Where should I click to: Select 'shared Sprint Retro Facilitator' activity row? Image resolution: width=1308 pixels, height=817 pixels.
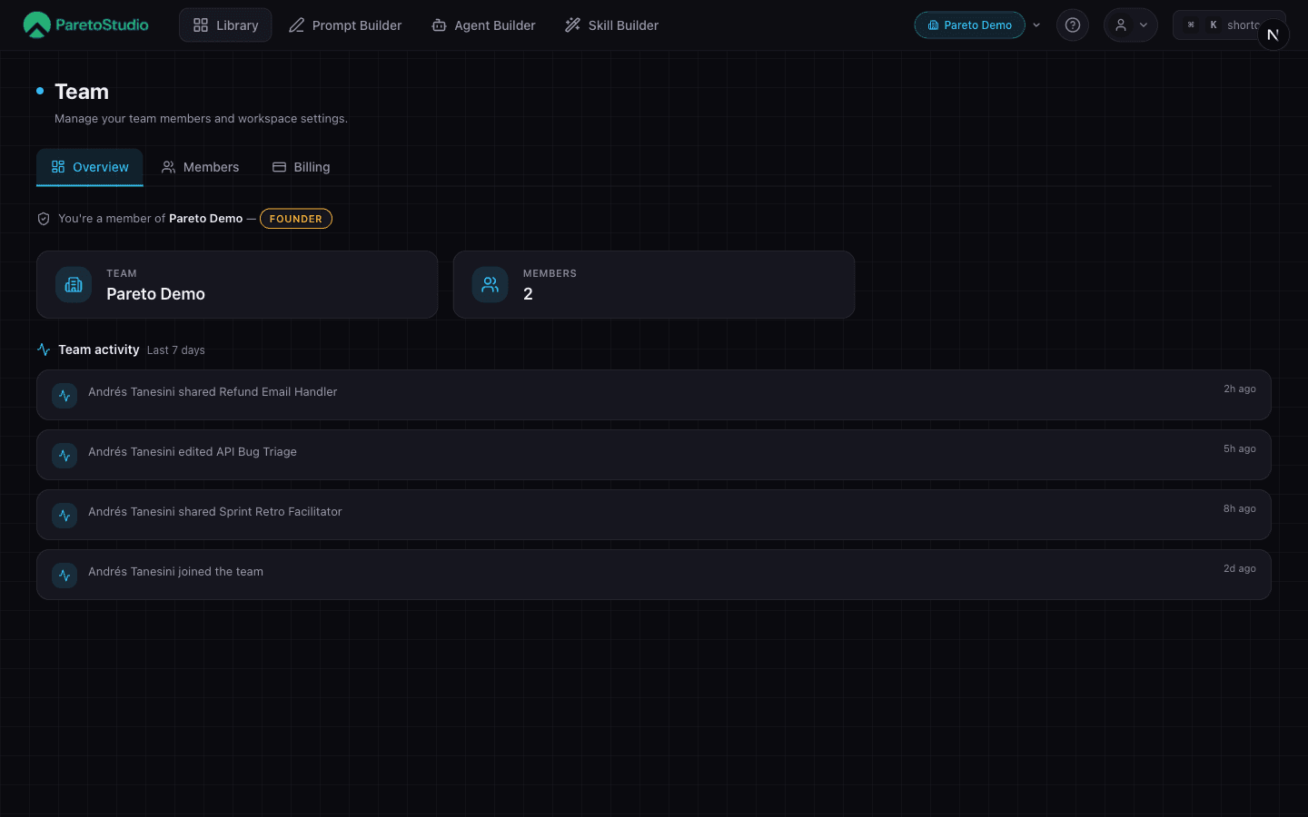click(x=654, y=515)
